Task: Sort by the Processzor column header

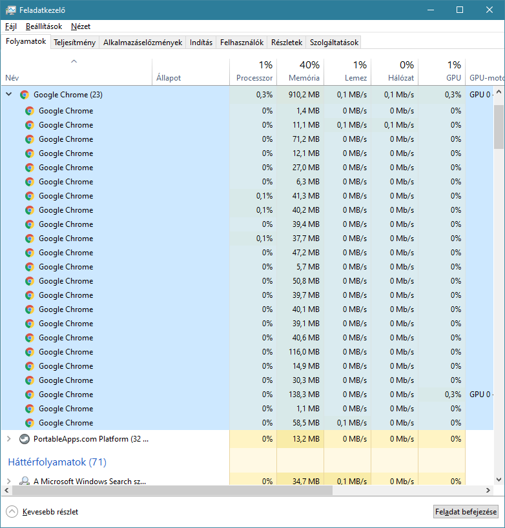Action: click(x=253, y=72)
